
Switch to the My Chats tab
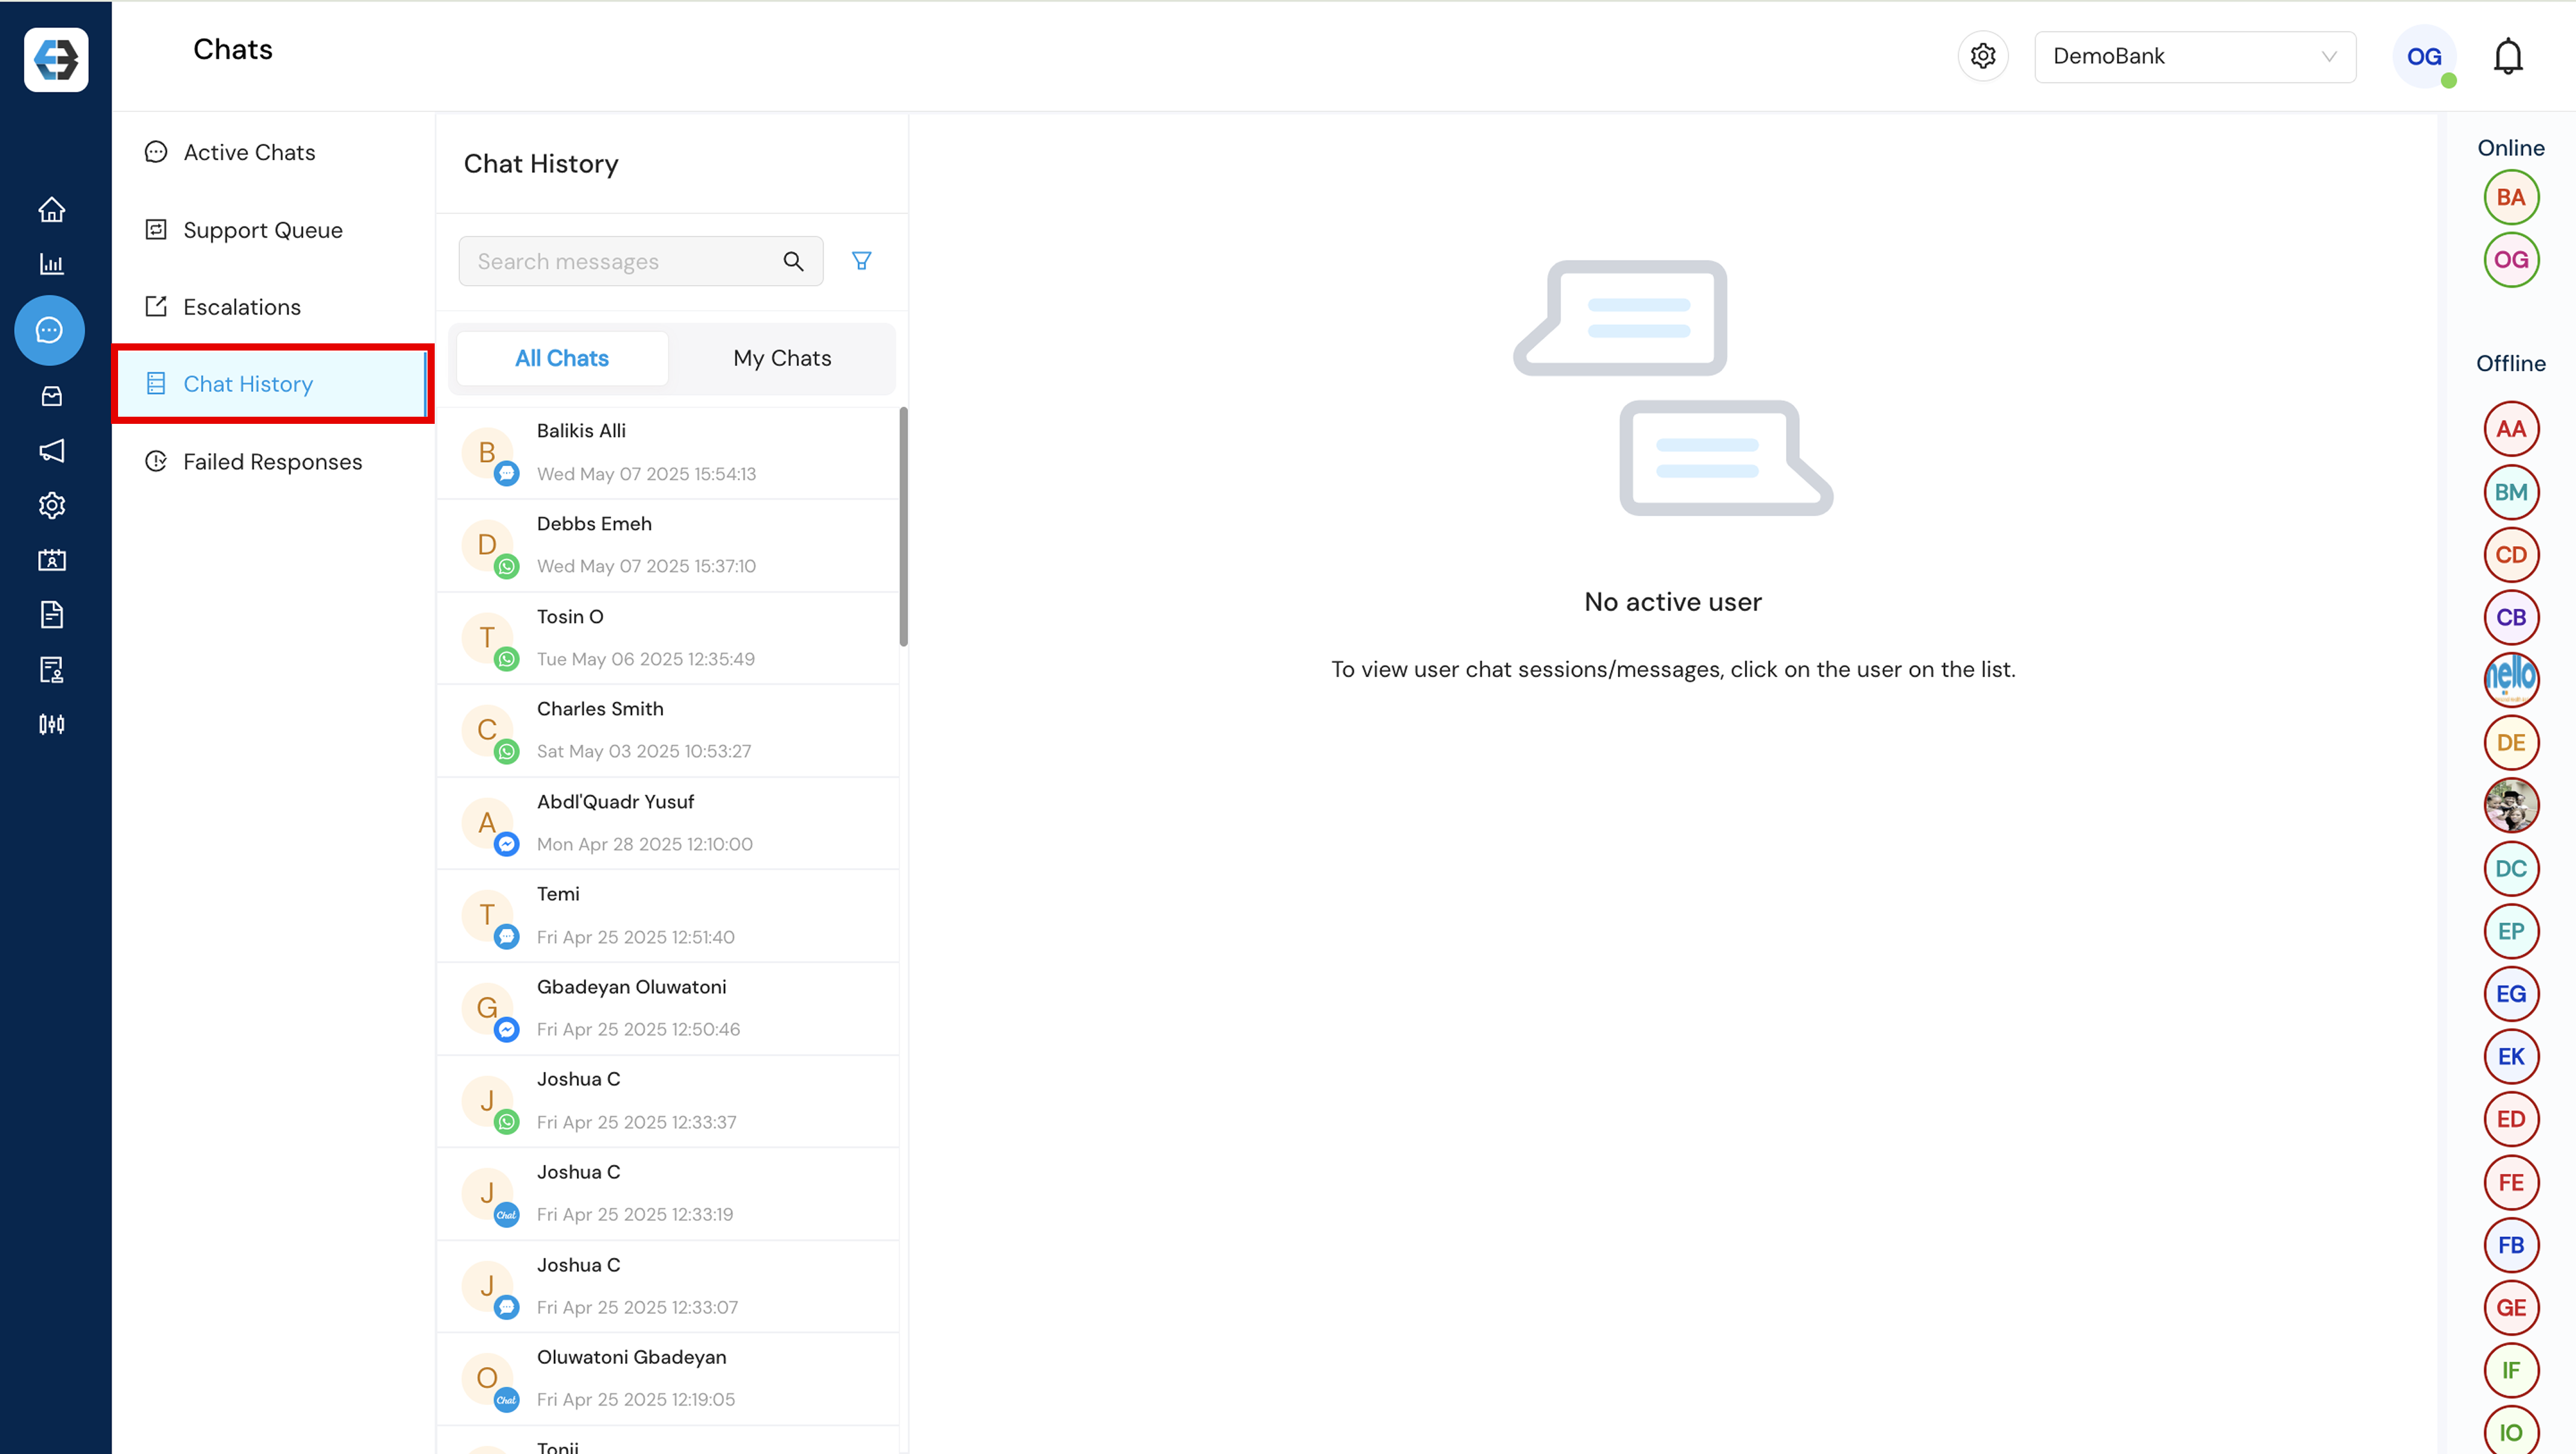tap(782, 358)
